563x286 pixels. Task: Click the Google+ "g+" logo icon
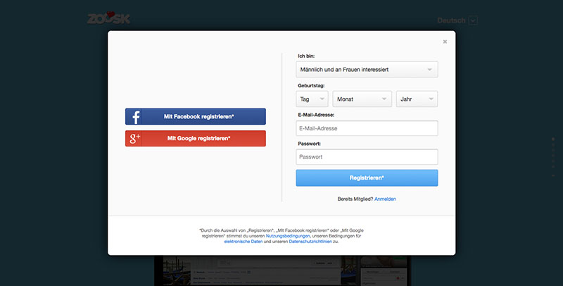134,139
